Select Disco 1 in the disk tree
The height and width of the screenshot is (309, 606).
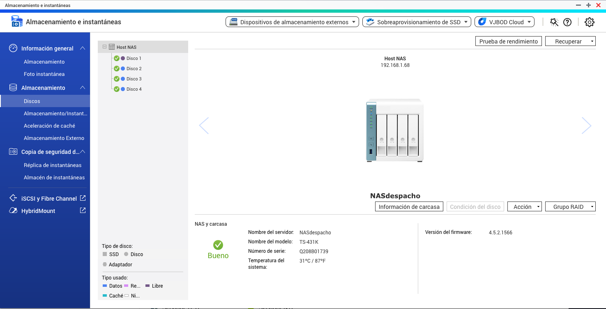pyautogui.click(x=134, y=58)
